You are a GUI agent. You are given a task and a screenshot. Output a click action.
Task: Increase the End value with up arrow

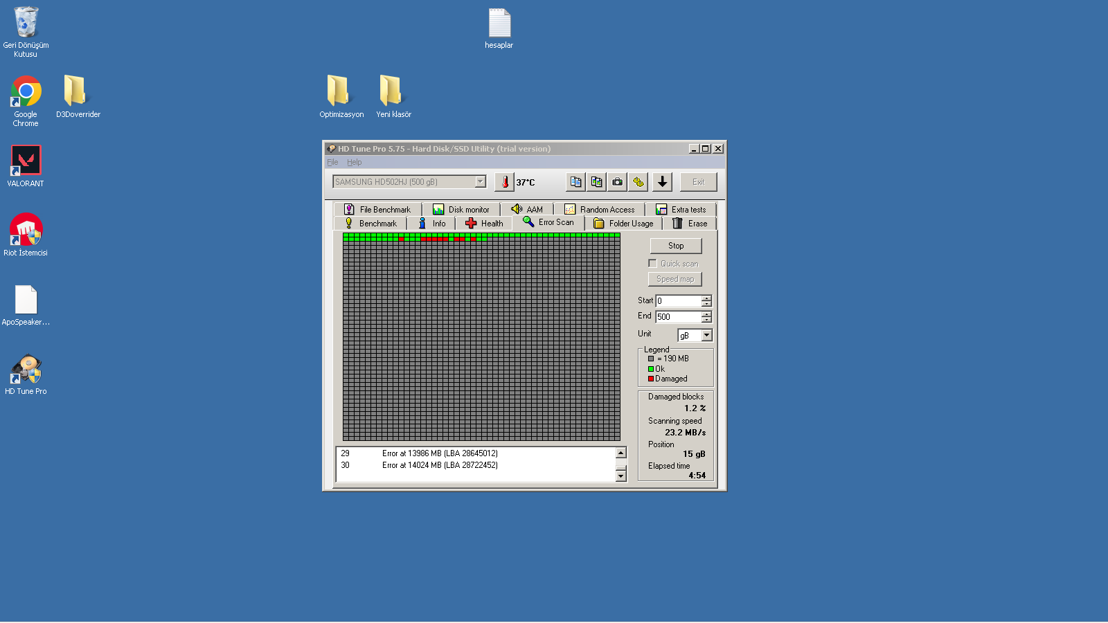(706, 314)
